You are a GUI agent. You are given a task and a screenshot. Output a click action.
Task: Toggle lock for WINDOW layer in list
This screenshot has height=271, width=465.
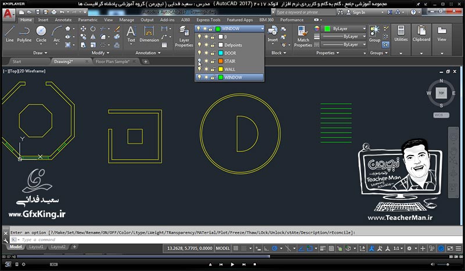[x=212, y=77]
